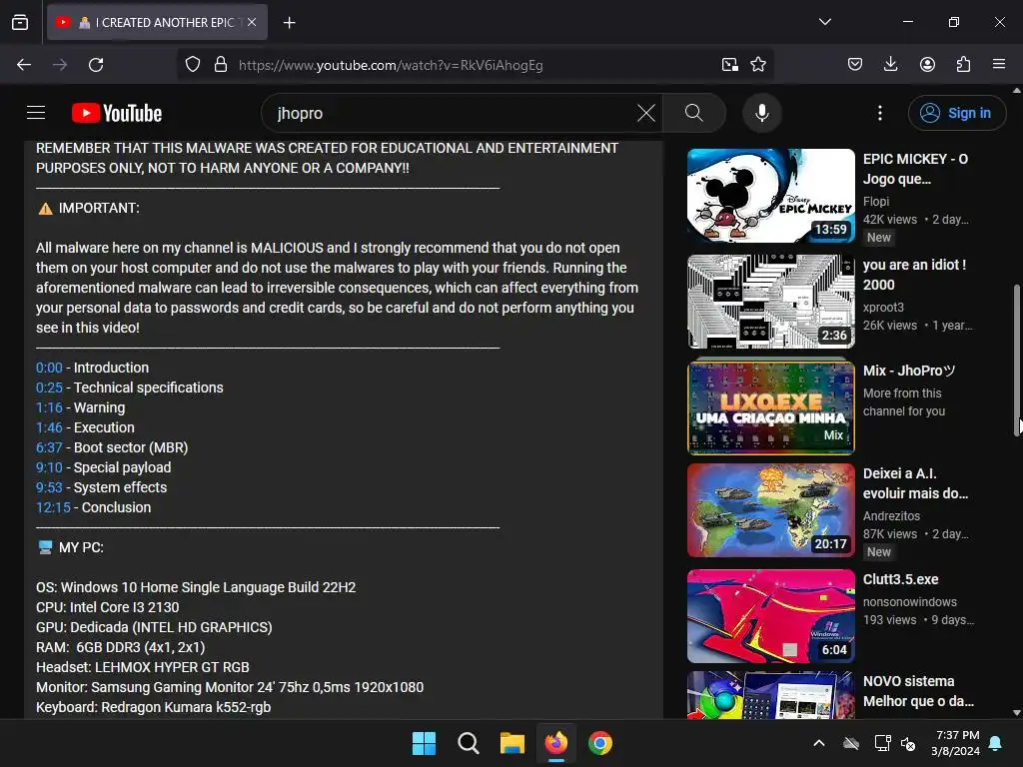Viewport: 1023px width, 767px height.
Task: Launch Google Chrome from taskbar
Action: [x=600, y=743]
